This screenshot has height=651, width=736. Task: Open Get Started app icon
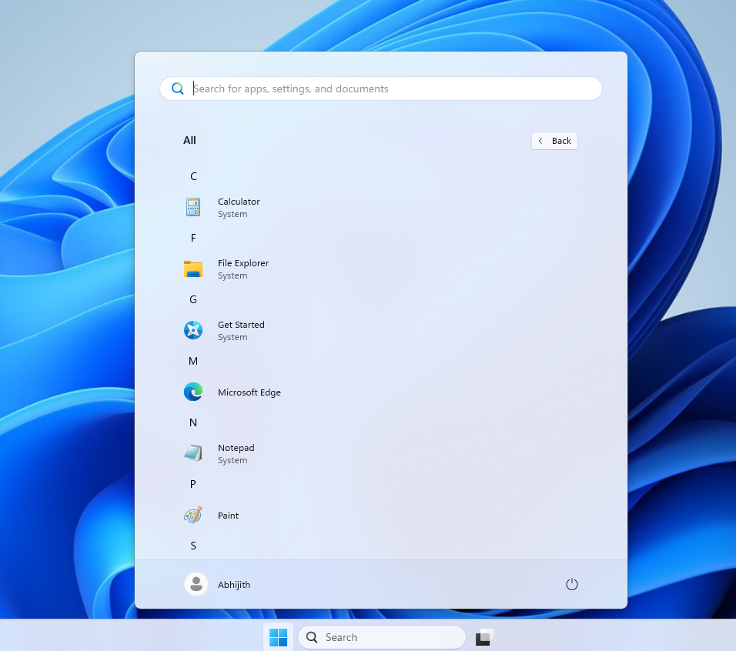click(x=193, y=331)
